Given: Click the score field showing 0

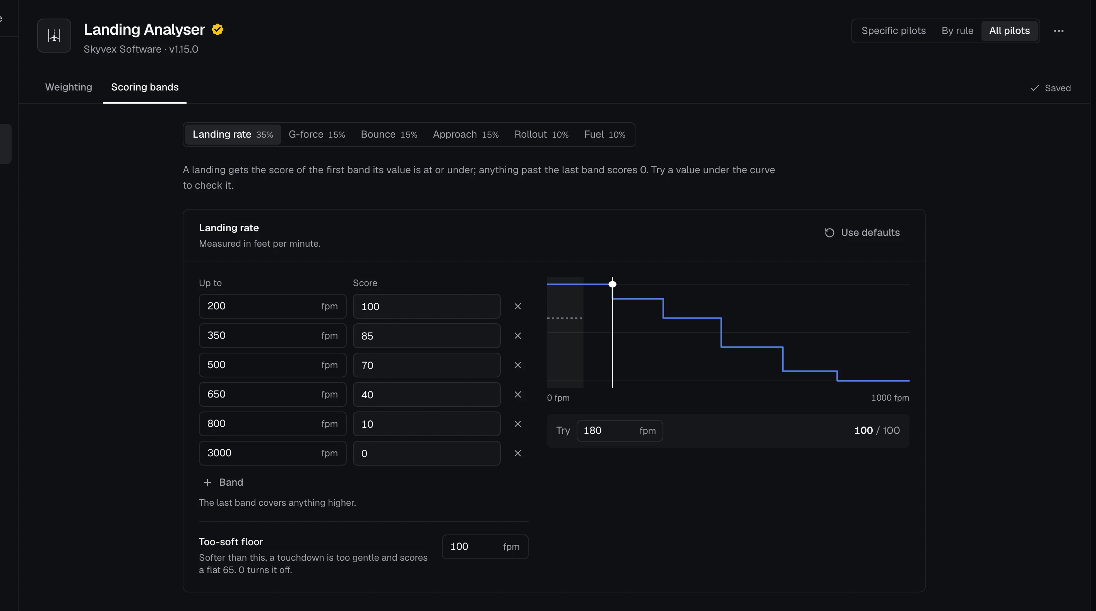Looking at the screenshot, I should [426, 453].
